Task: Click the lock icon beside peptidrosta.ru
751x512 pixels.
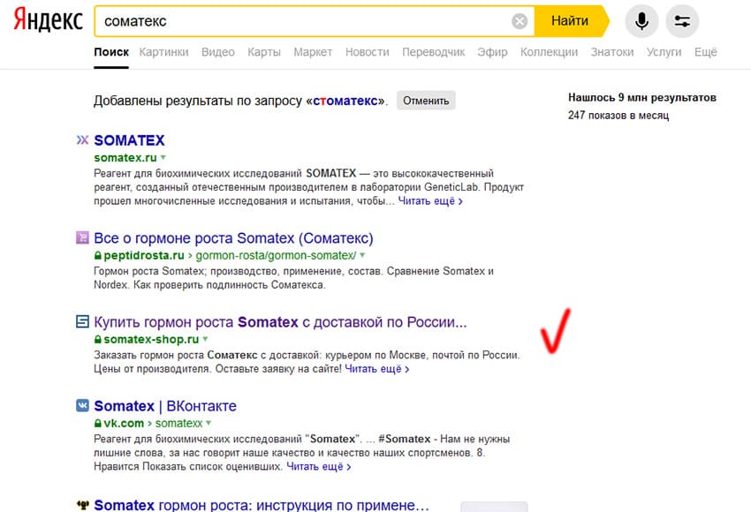Action: (98, 256)
